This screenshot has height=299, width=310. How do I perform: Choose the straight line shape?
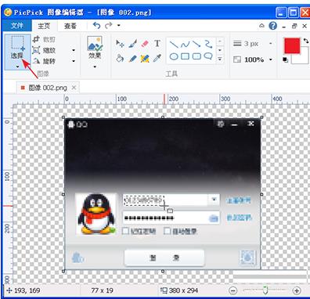coord(174,44)
